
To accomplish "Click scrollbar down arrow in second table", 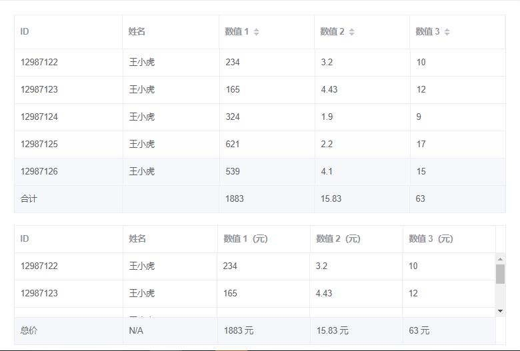I will pyautogui.click(x=500, y=311).
